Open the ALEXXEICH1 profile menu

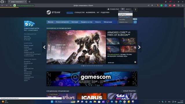[x=90, y=12]
